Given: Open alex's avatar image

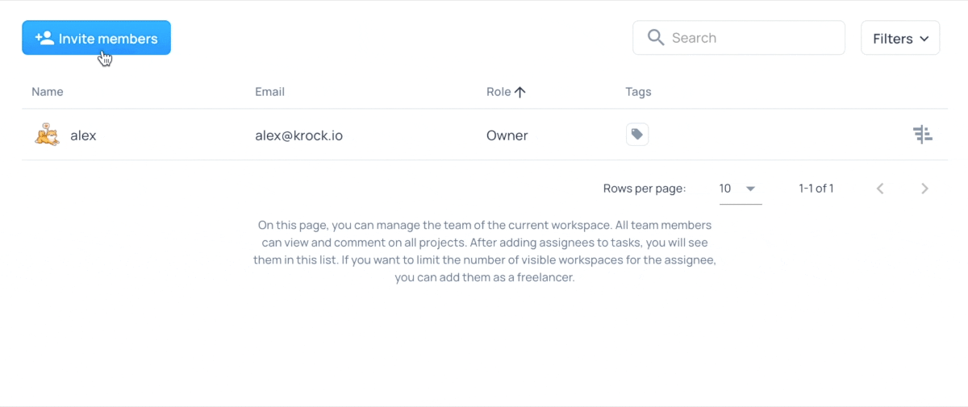Looking at the screenshot, I should coord(47,135).
